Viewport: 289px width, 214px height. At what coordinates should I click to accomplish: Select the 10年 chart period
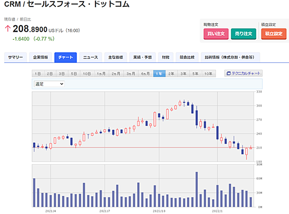click(x=209, y=74)
